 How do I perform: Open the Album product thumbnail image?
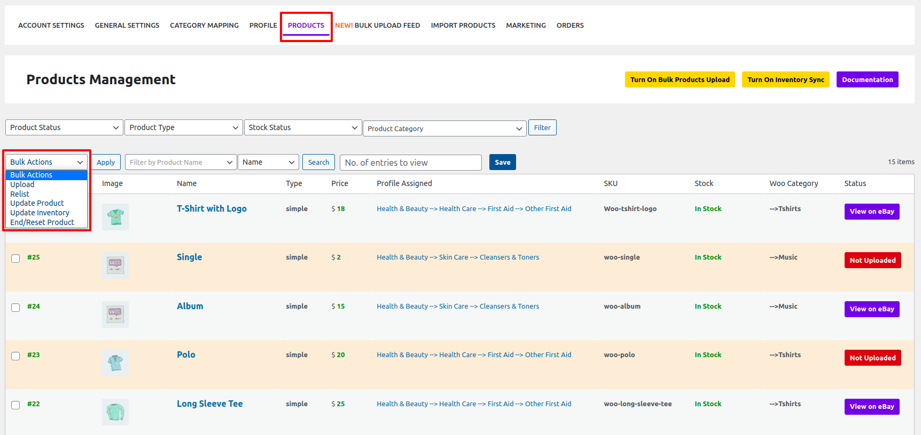115,315
